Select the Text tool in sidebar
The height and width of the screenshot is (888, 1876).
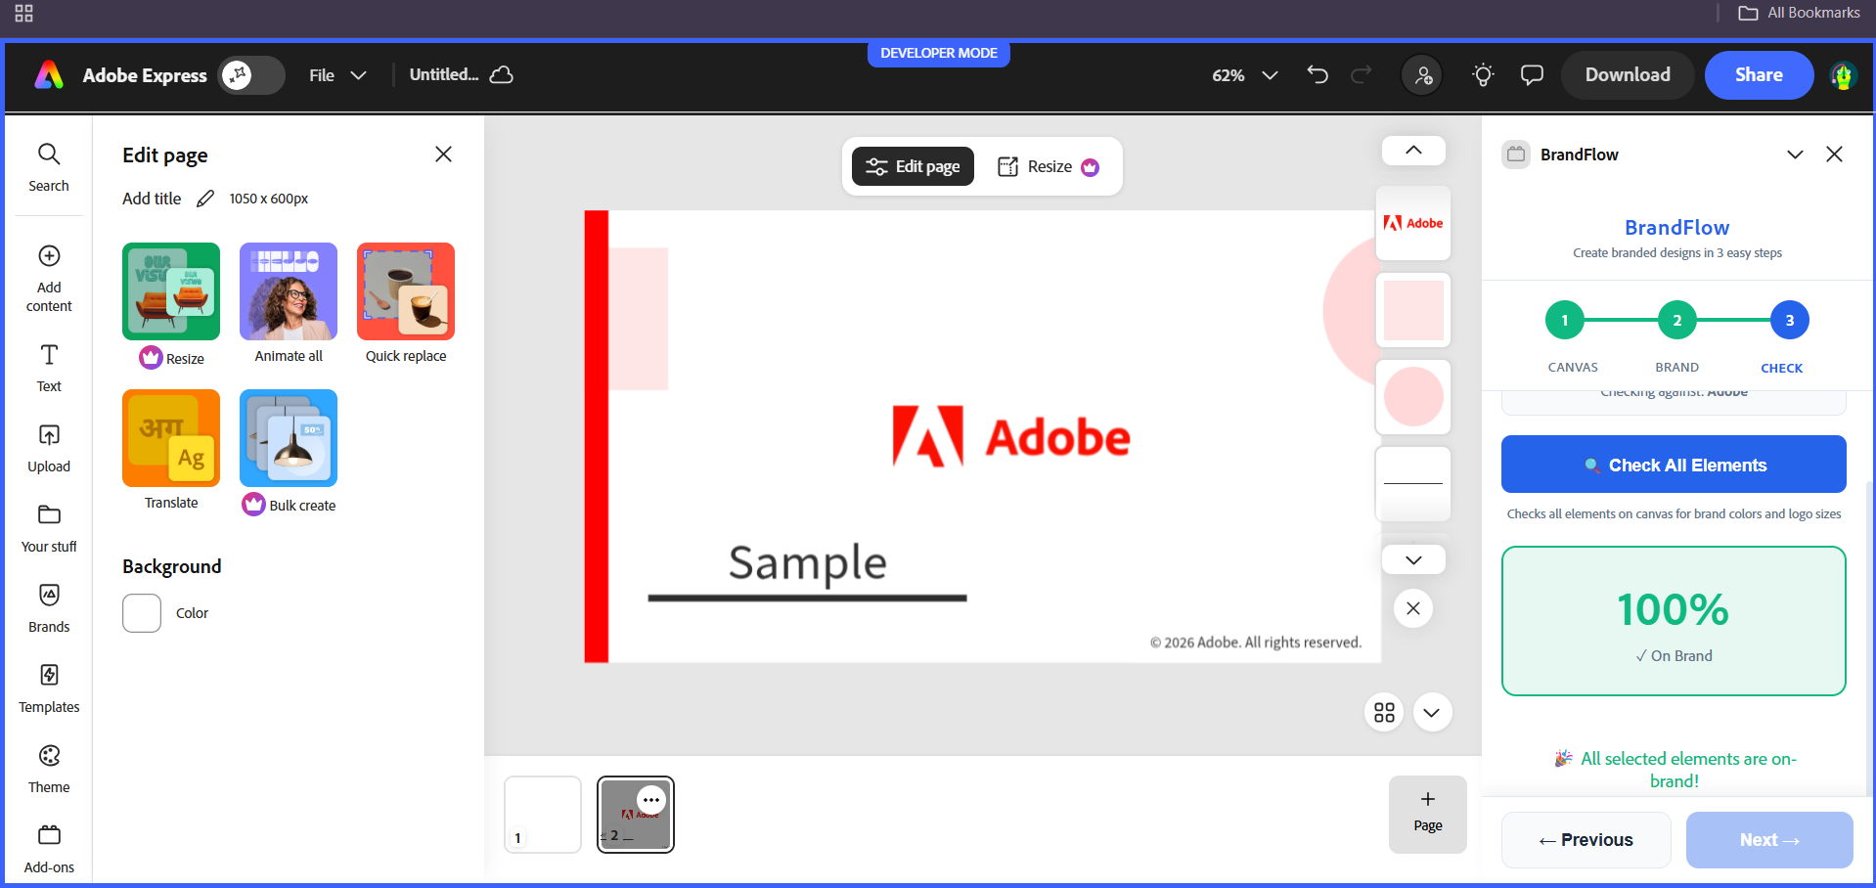49,368
